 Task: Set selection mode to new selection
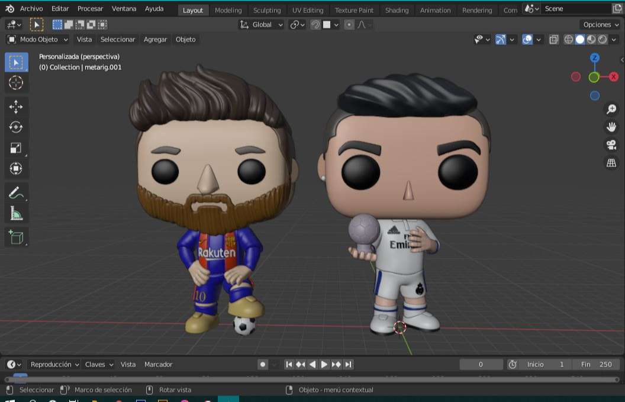57,25
